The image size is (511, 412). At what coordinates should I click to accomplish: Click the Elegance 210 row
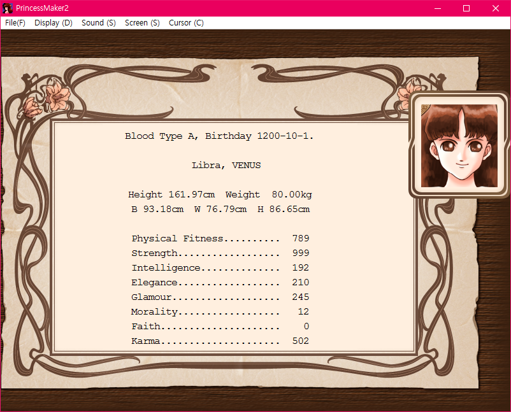(220, 282)
